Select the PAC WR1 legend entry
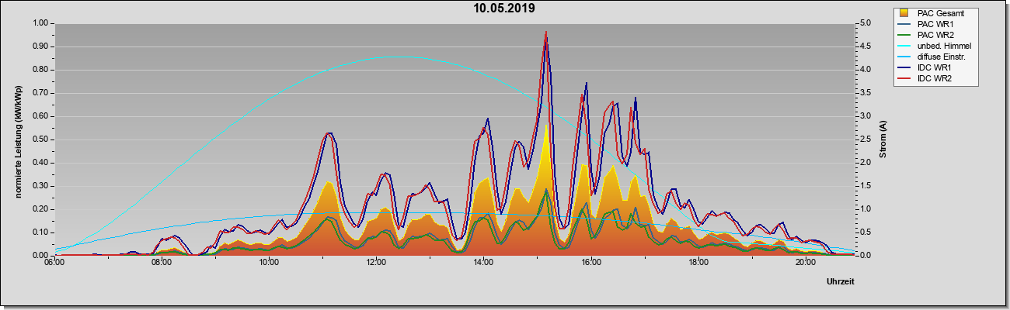Screen dimensions: 1010x310 [925, 24]
